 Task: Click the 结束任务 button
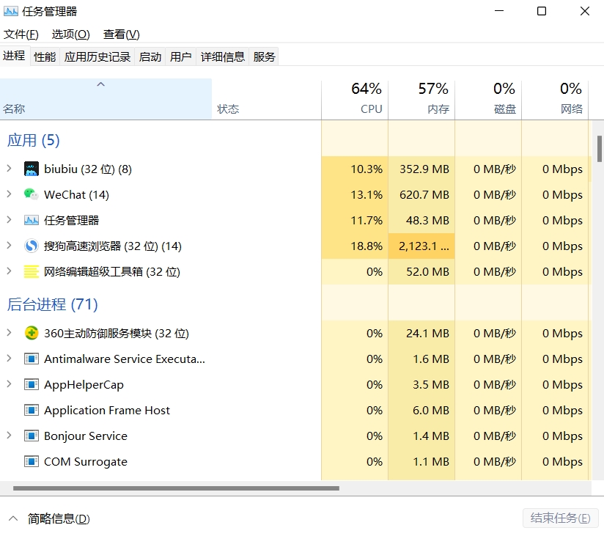point(560,518)
